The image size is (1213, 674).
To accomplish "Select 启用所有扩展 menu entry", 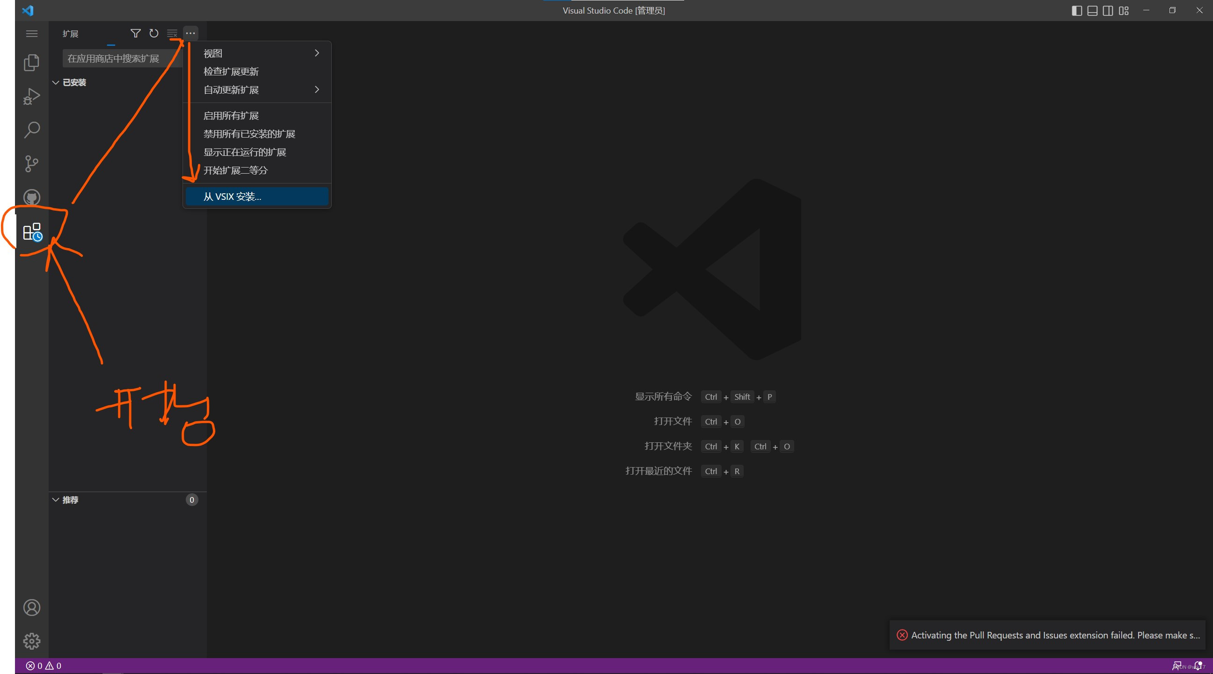I will [x=257, y=116].
